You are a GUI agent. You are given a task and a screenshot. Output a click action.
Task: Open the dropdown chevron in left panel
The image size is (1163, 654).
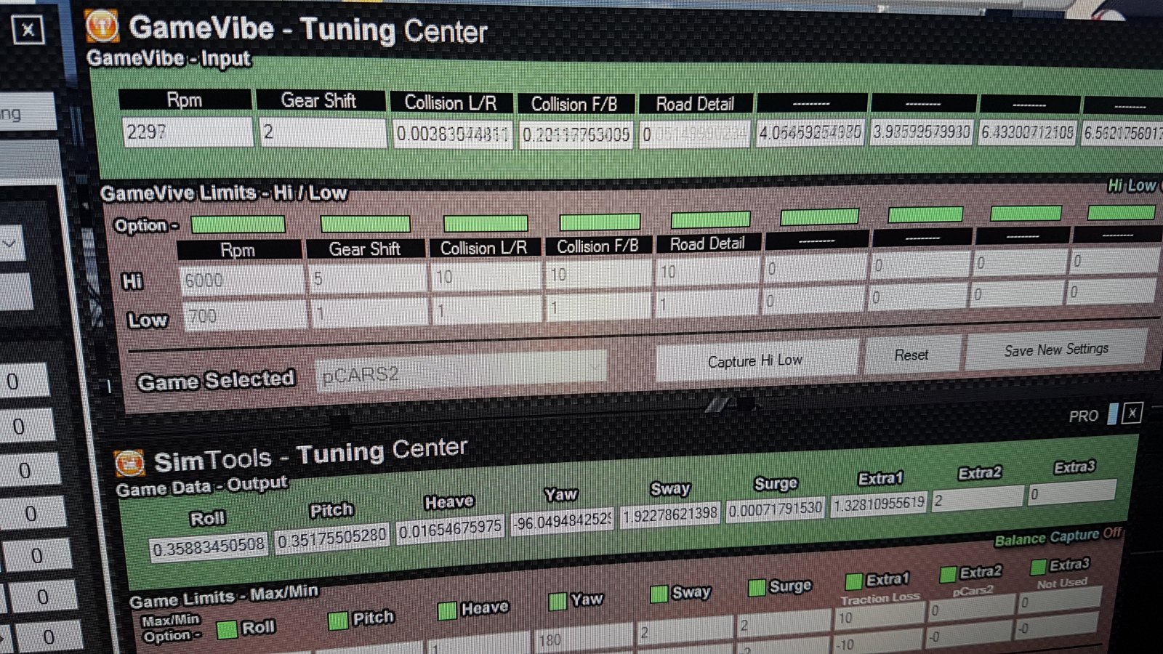coord(9,243)
